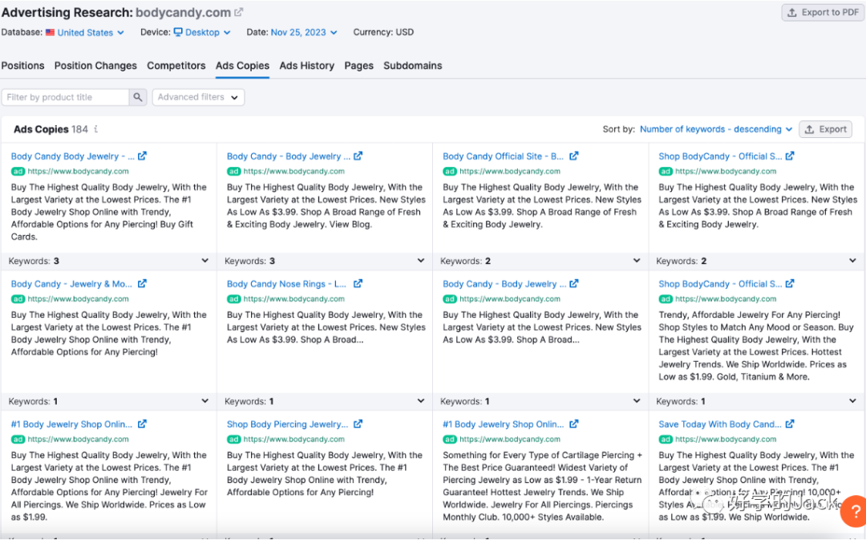Click the Export button beside Sort by

(825, 129)
